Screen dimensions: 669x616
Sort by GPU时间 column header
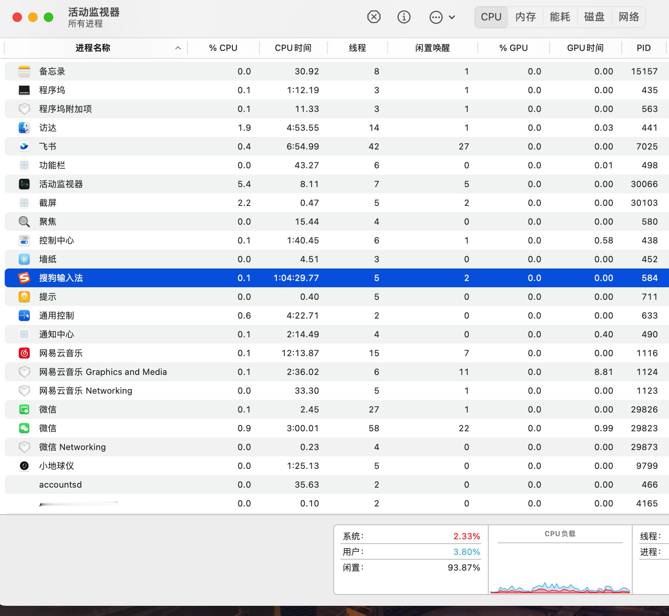585,48
